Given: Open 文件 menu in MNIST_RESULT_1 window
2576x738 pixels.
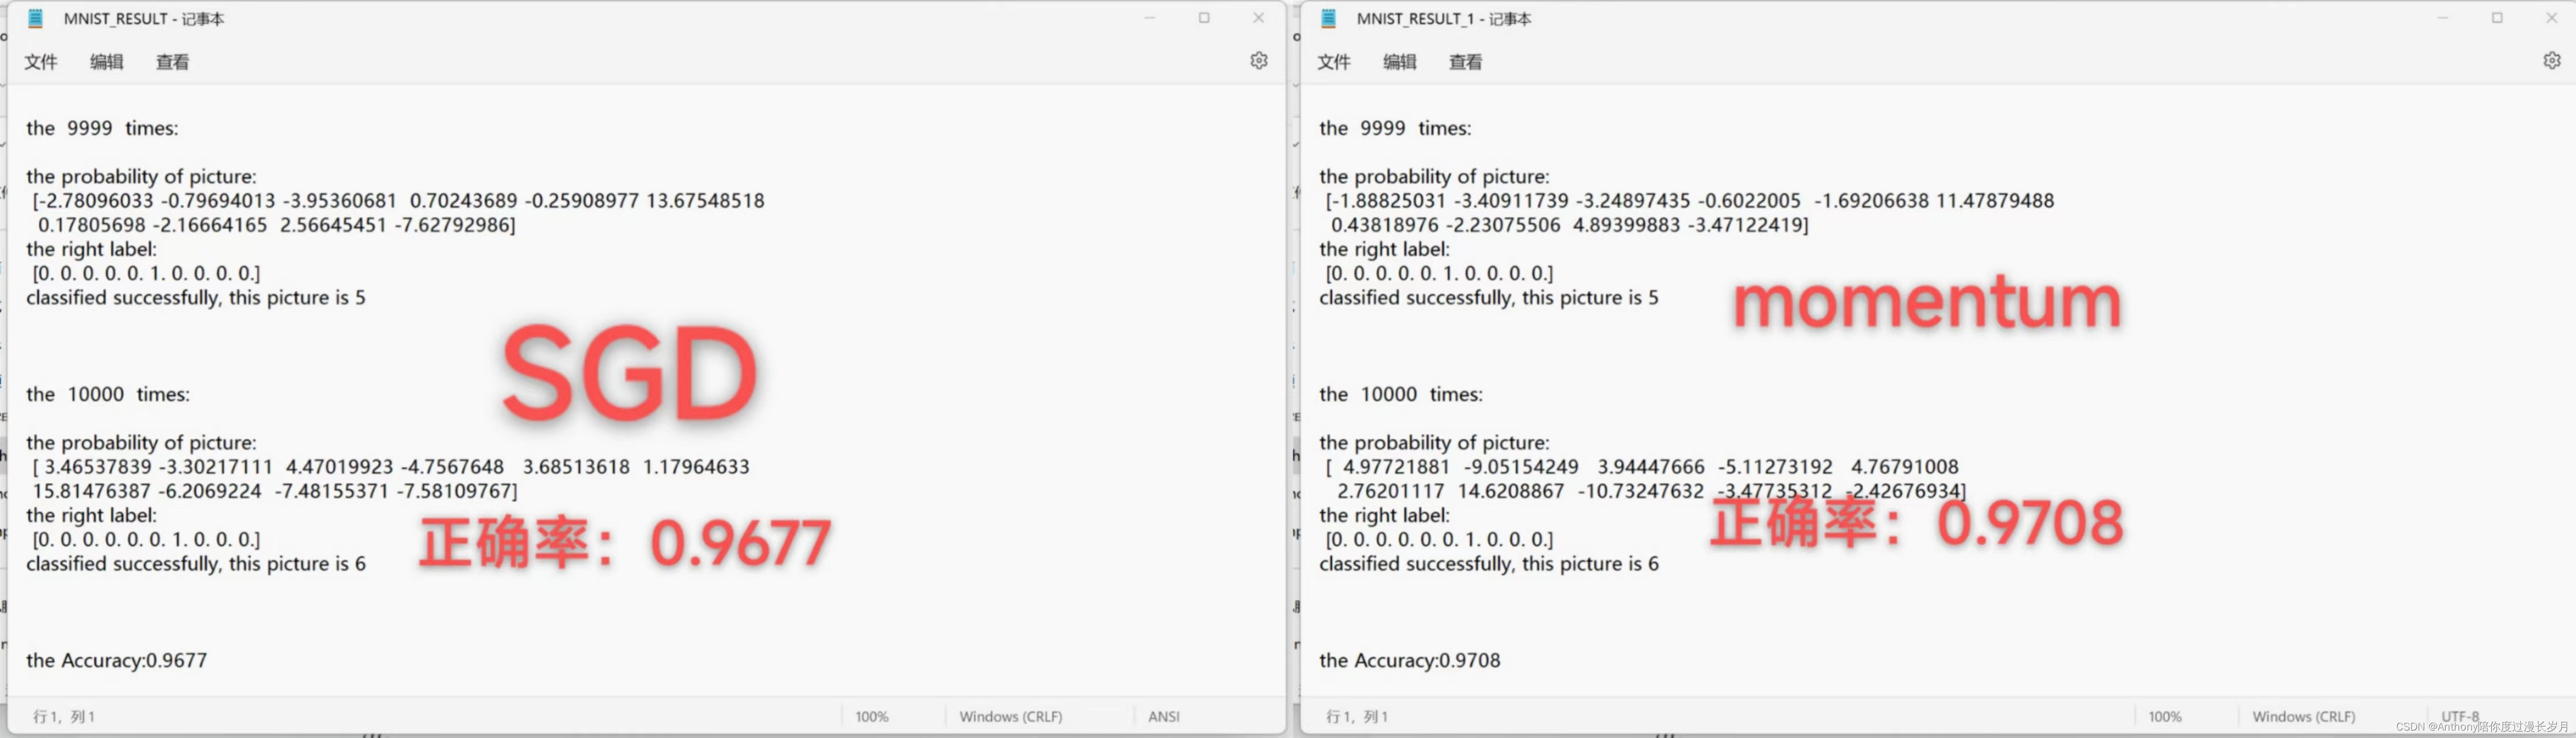Looking at the screenshot, I should (x=1334, y=62).
